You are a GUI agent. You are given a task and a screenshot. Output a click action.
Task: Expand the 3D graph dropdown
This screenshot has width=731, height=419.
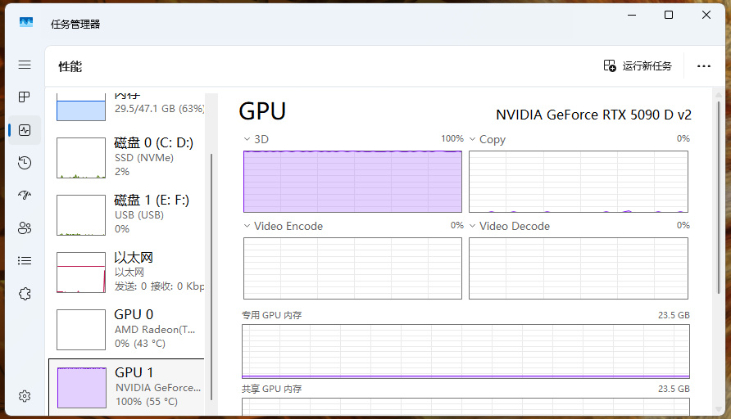coord(247,139)
